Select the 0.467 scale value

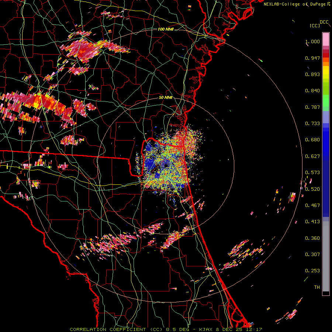[312, 205]
